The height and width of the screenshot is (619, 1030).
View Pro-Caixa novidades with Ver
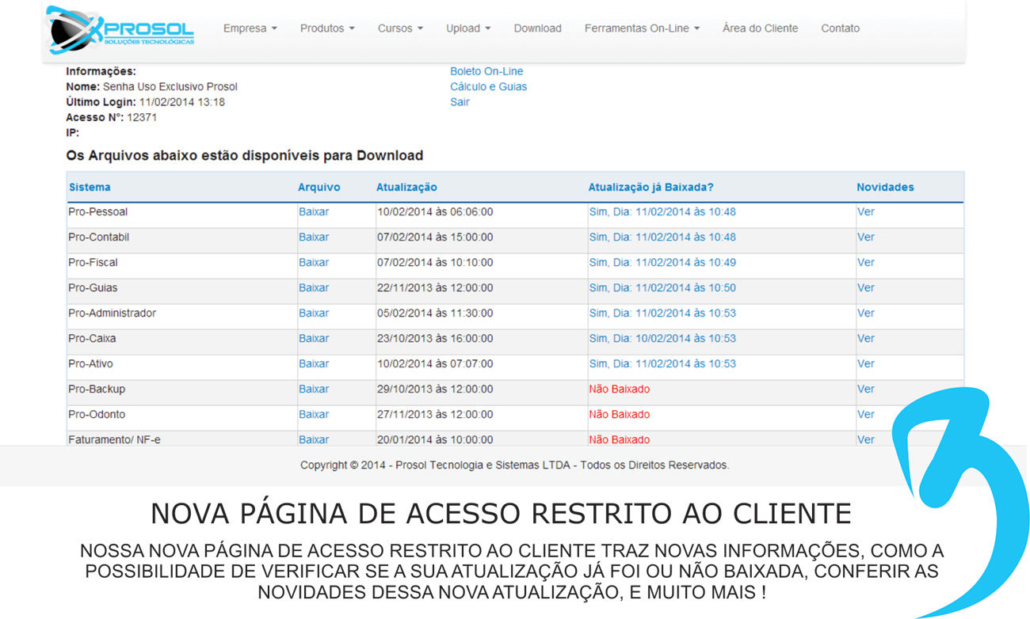click(x=865, y=339)
